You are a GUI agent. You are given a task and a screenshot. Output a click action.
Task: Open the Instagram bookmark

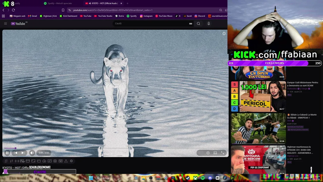click(x=146, y=16)
